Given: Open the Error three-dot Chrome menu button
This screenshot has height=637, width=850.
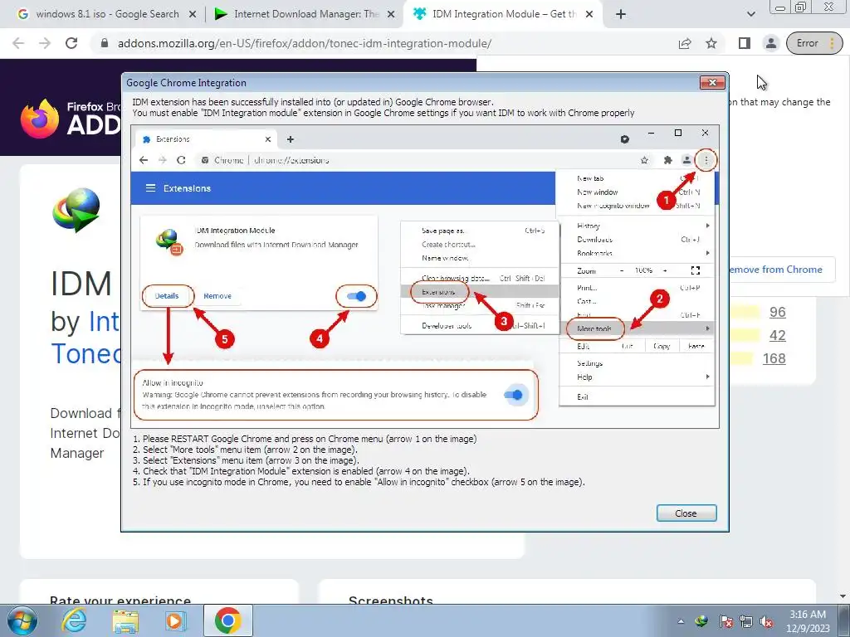Looking at the screenshot, I should (814, 43).
